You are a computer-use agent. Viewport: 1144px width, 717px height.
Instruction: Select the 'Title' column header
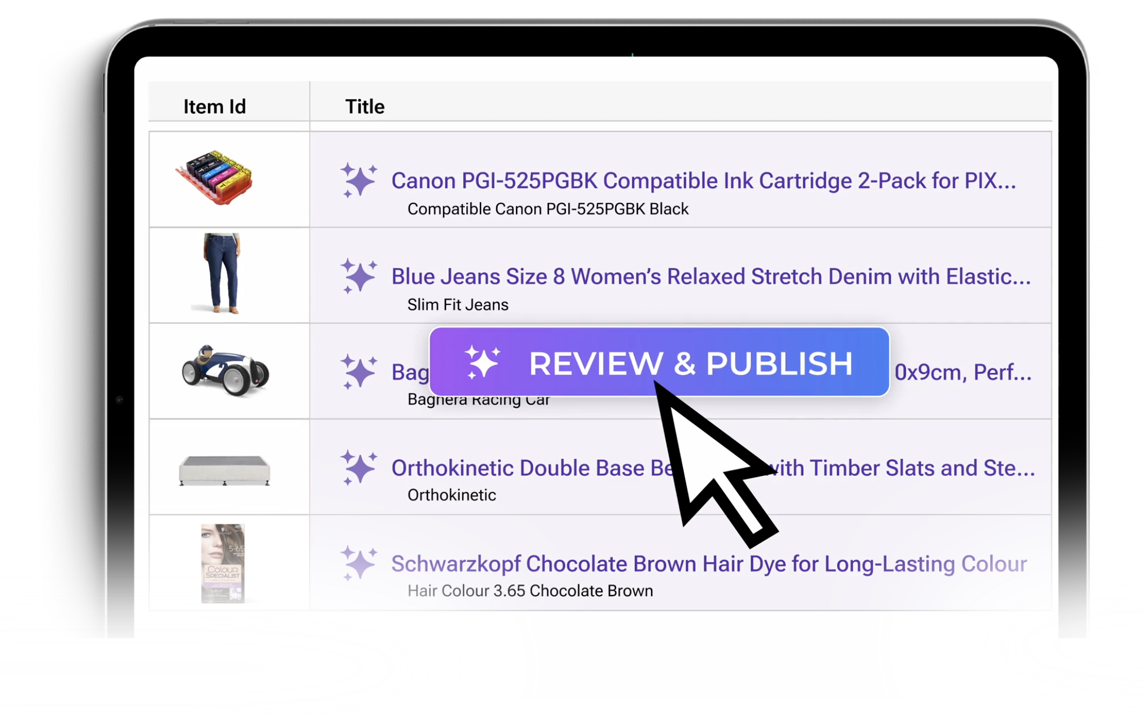(x=365, y=107)
